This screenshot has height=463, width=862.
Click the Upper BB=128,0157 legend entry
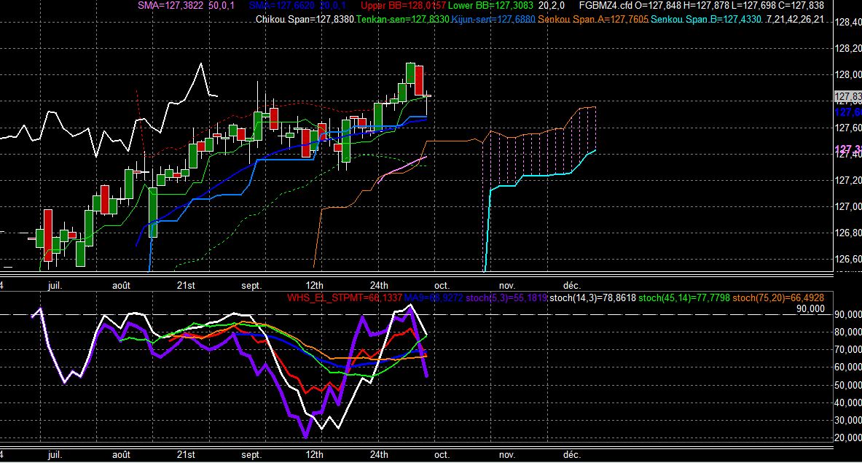(x=403, y=6)
